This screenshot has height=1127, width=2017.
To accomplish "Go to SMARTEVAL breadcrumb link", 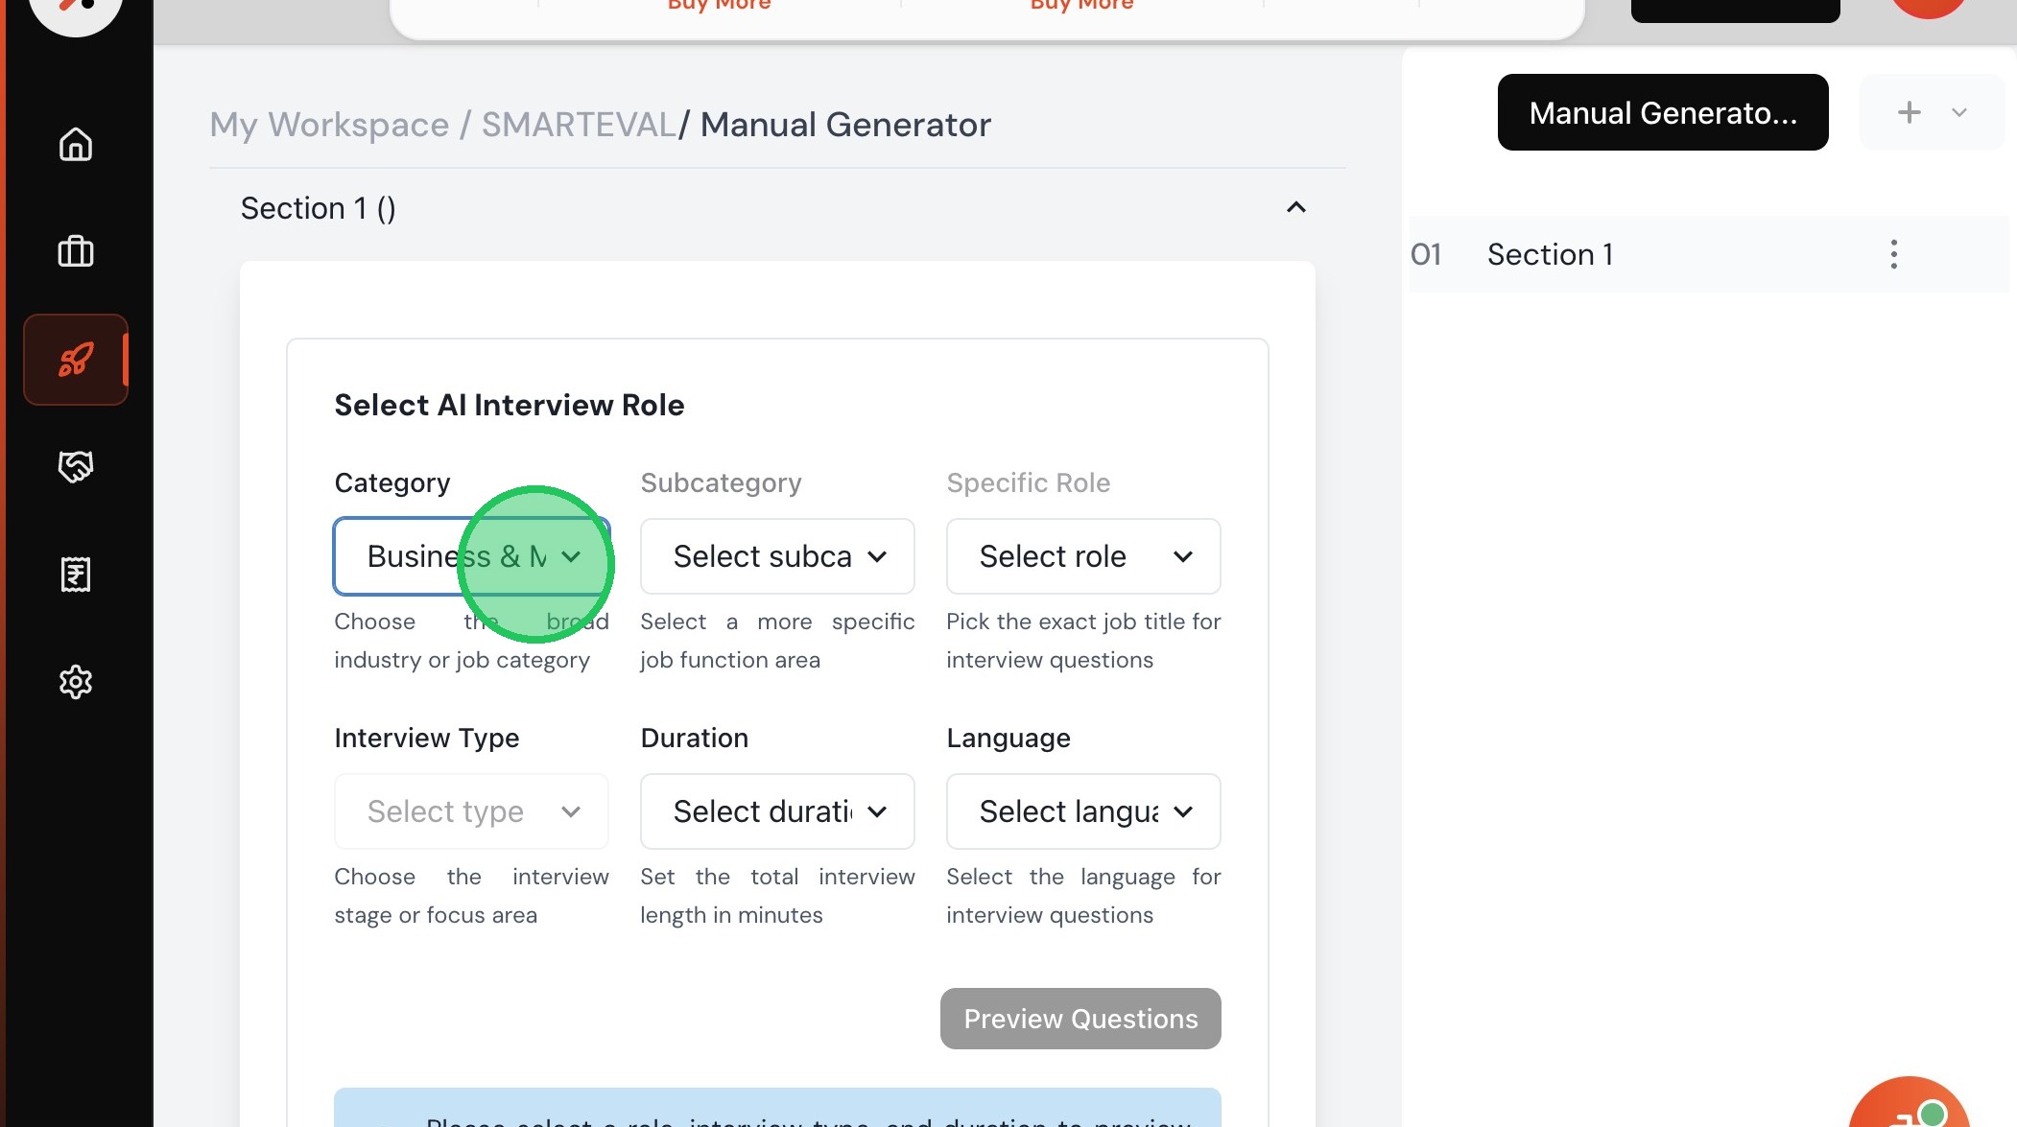I will [578, 125].
